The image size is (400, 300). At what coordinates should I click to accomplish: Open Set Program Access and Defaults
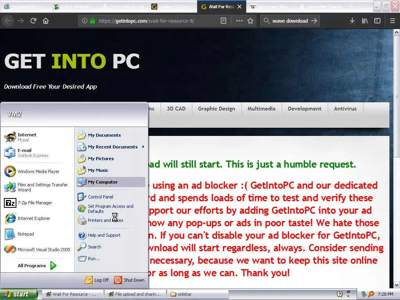click(x=111, y=209)
